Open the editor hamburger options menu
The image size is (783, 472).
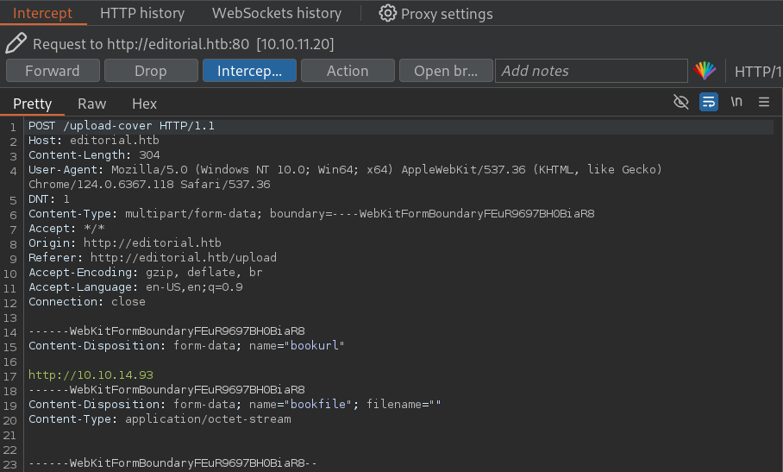coord(764,103)
